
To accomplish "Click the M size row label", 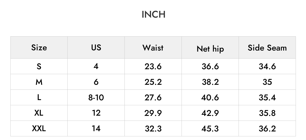I will [39, 82].
